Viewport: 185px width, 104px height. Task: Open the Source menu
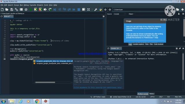point(16,5)
